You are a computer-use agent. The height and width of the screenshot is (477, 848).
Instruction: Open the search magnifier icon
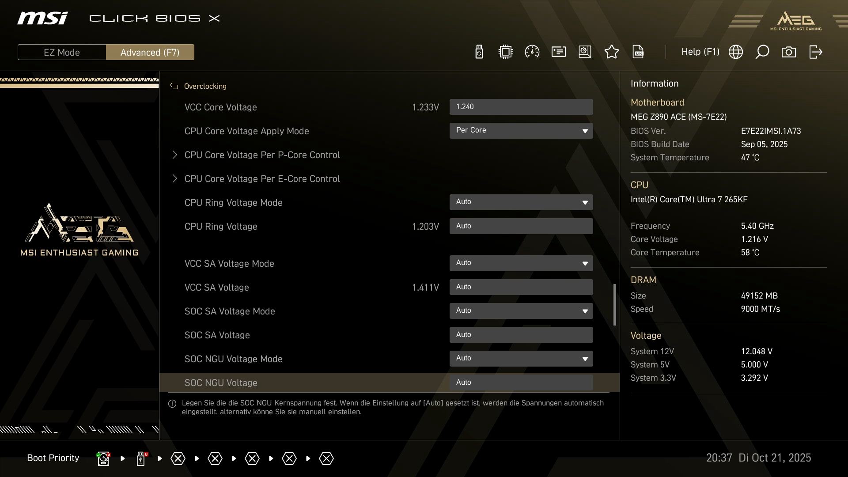pyautogui.click(x=762, y=52)
